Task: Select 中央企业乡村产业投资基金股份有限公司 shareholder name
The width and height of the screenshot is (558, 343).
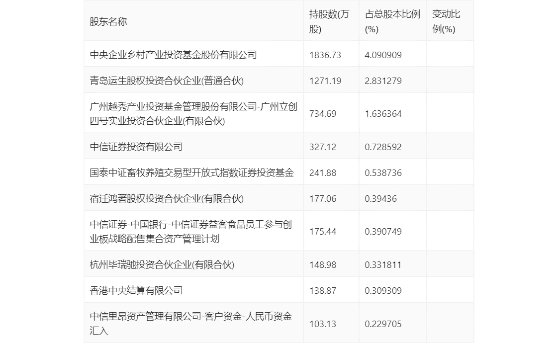Action: [x=173, y=55]
